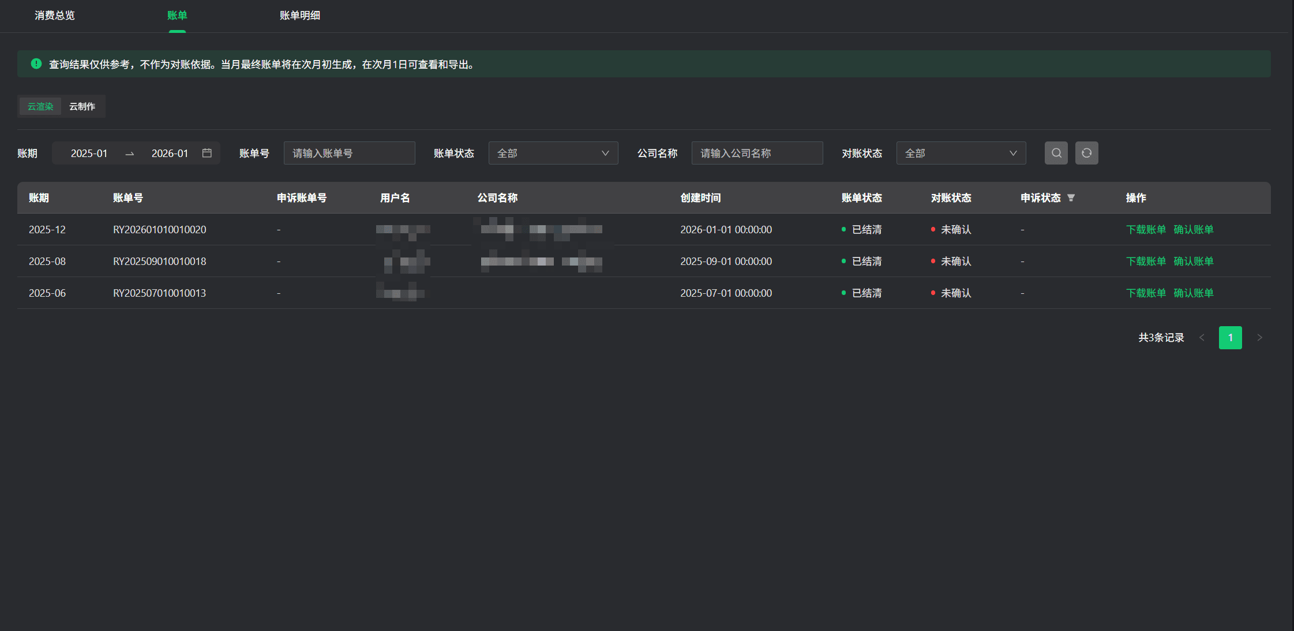Click the 账单号 input field
1294x631 pixels.
pyautogui.click(x=350, y=153)
